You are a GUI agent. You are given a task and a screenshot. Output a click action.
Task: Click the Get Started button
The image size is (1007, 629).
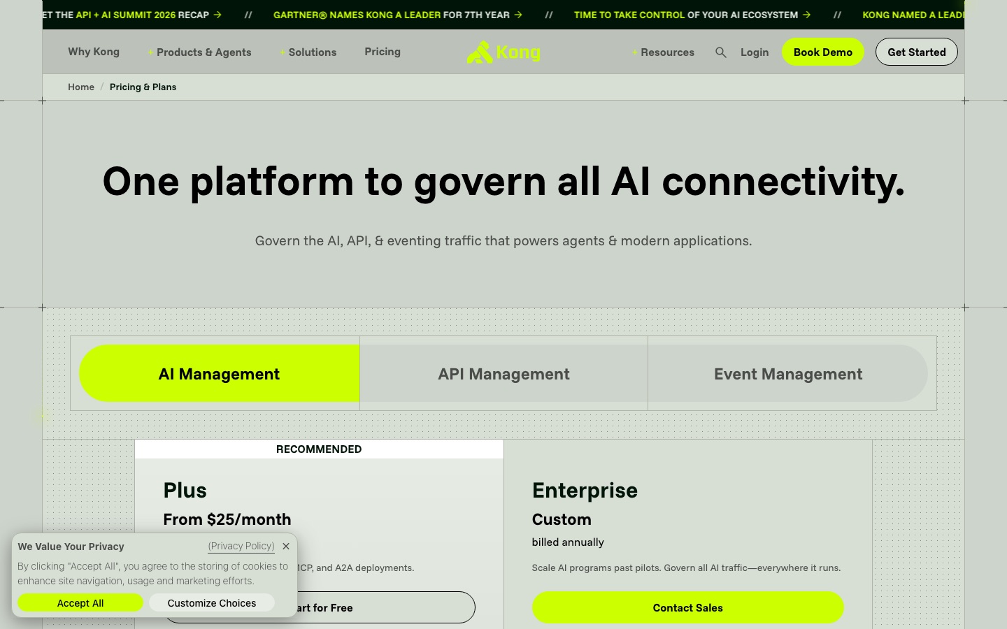click(917, 52)
